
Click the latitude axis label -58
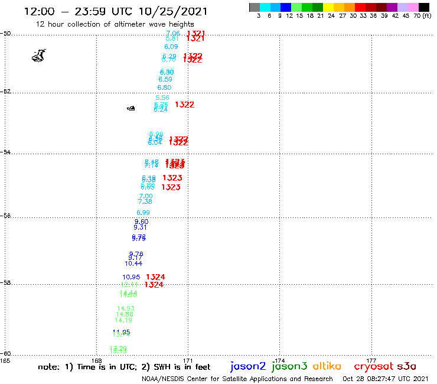point(5,283)
